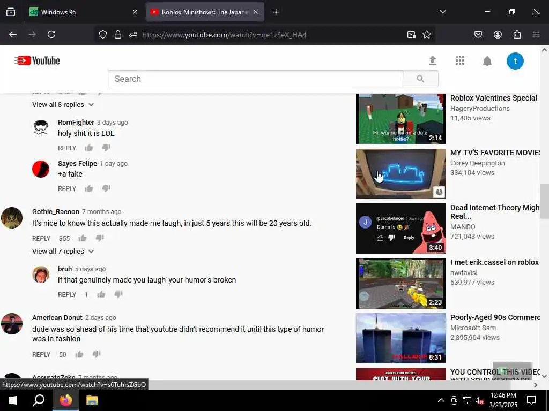Viewport: 549px width, 411px height.
Task: Like bruh's comment
Action: [101, 294]
